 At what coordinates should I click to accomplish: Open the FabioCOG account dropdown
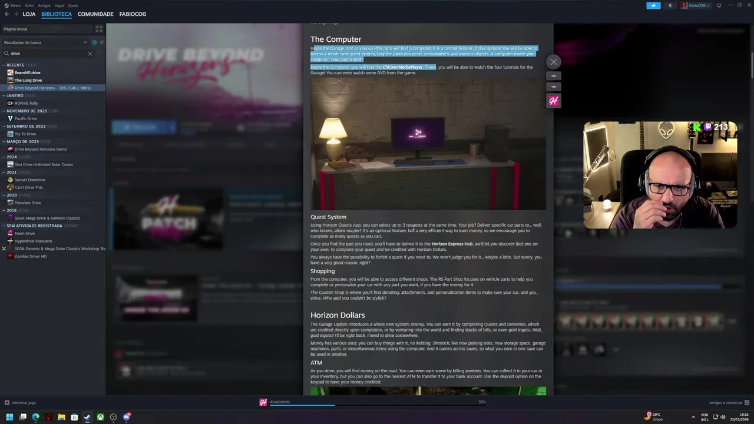tap(695, 5)
